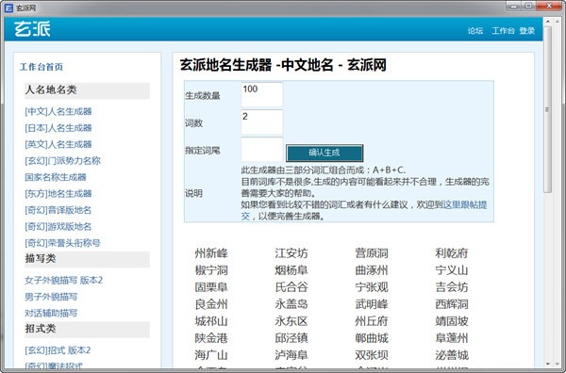The image size is (566, 373).
Task: Select generated name 海广山
Action: (x=211, y=355)
